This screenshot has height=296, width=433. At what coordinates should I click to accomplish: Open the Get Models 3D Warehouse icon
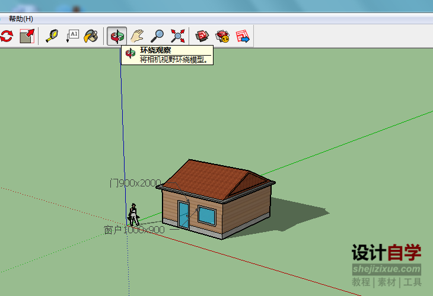pyautogui.click(x=203, y=36)
